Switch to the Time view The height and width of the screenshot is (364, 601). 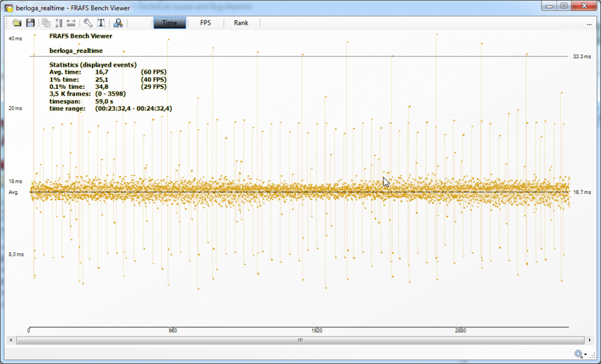click(x=169, y=23)
